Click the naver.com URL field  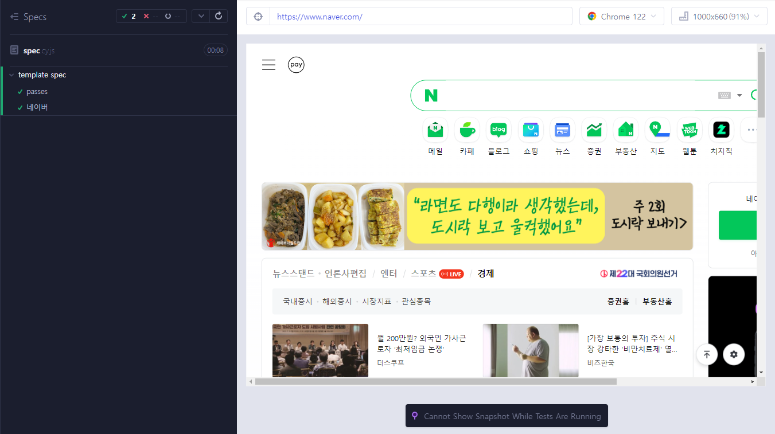[x=421, y=17]
